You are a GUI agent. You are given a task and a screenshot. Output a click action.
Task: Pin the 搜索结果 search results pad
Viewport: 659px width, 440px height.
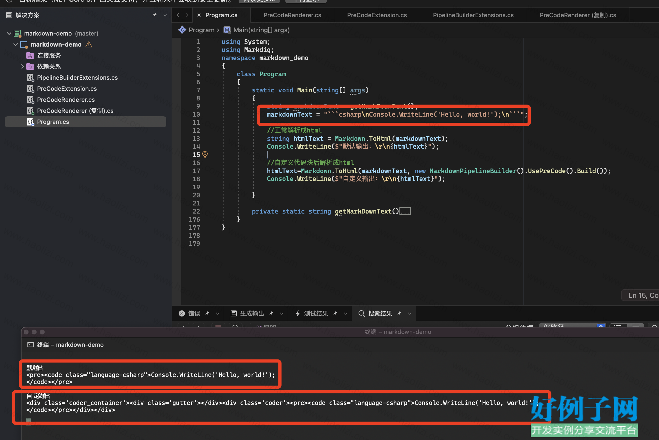pyautogui.click(x=399, y=313)
